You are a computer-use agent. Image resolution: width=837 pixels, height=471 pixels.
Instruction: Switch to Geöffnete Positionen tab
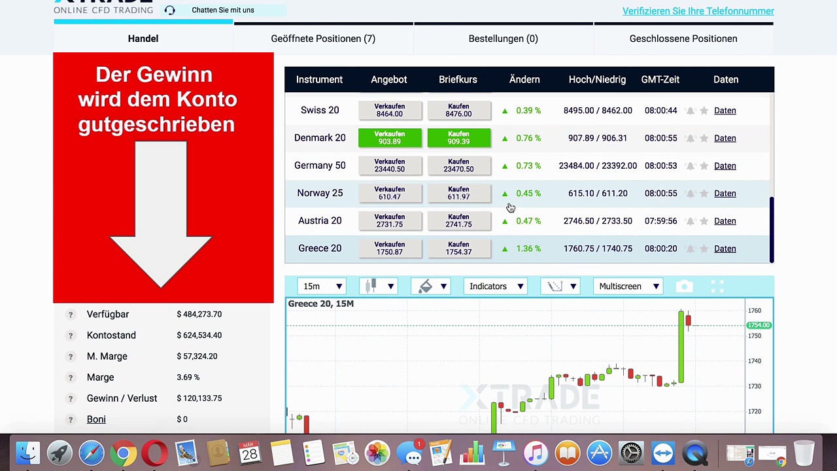323,39
